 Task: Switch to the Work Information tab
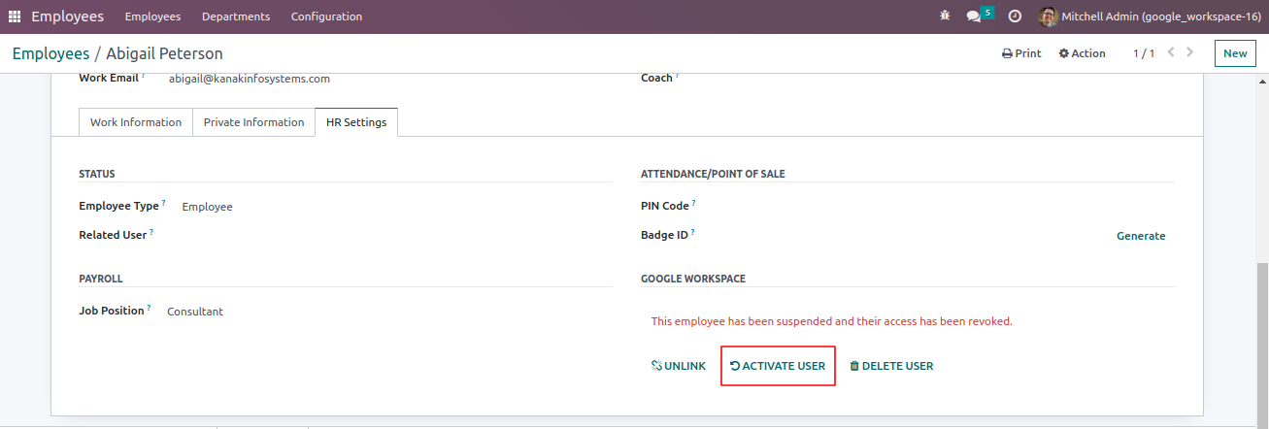[136, 122]
